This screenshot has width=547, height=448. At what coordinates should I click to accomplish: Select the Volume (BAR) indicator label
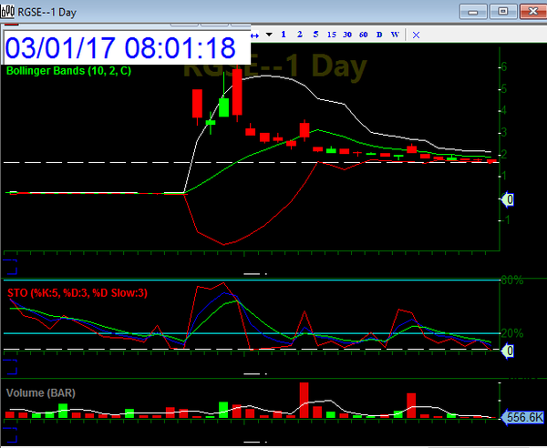click(x=40, y=392)
